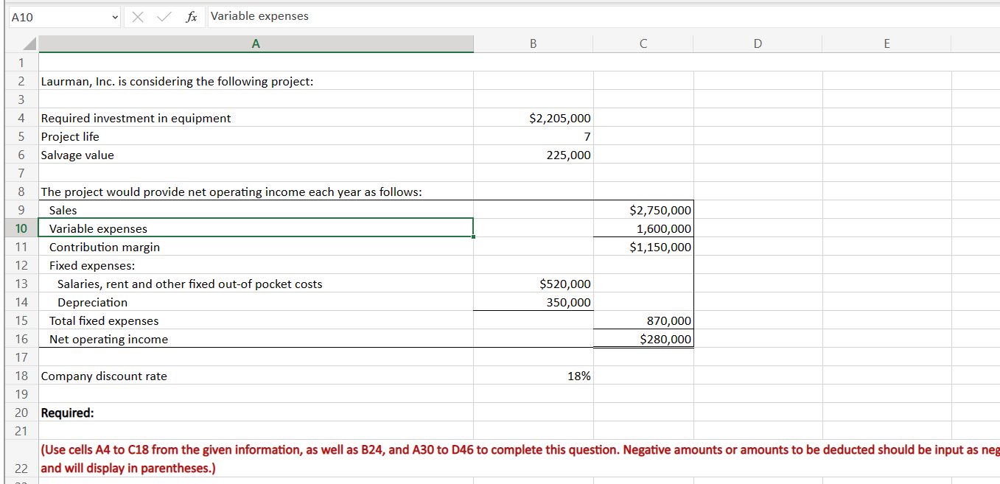Click the Depreciation label cell
The height and width of the screenshot is (484, 1000).
pyautogui.click(x=256, y=302)
